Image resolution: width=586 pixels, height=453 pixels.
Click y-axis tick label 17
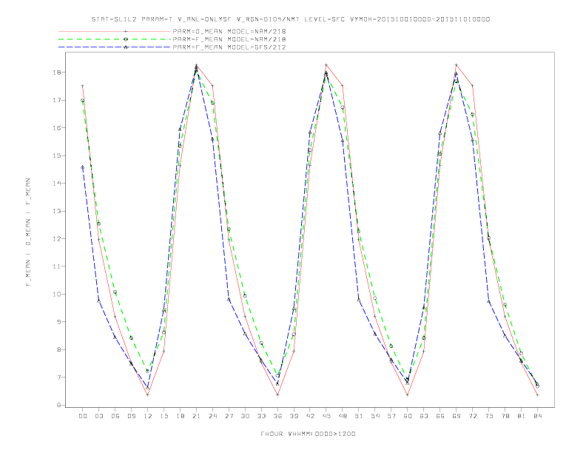(x=57, y=100)
